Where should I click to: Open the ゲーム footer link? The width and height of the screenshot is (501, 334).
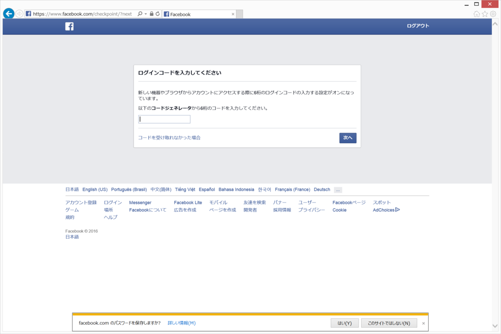(72, 210)
